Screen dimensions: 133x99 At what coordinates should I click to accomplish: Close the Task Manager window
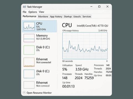(x=107, y=7)
